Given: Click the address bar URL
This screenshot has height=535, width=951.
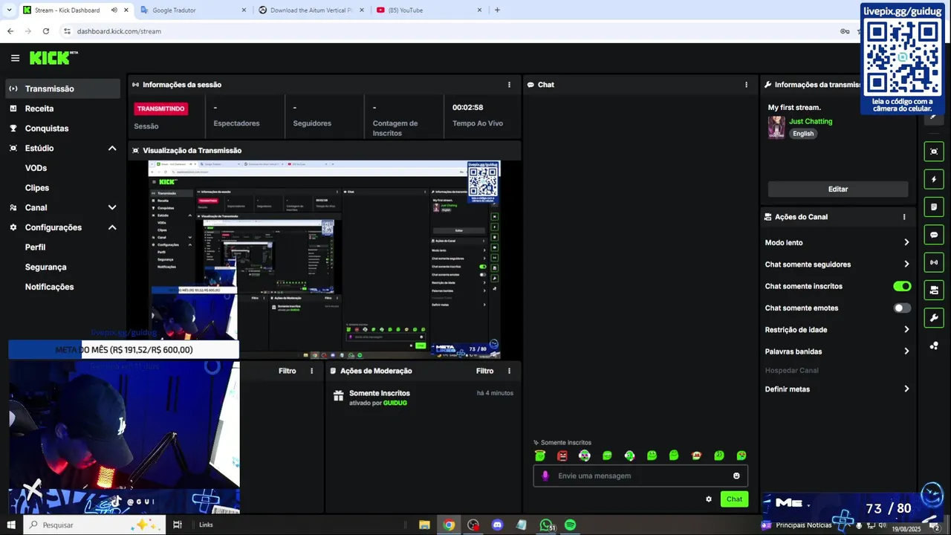Looking at the screenshot, I should tap(119, 31).
